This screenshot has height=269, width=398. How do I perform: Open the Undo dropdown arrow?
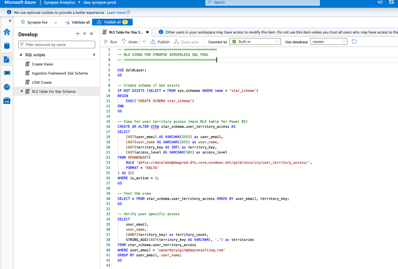(x=144, y=41)
